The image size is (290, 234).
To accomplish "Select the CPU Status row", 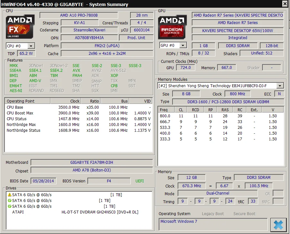I will pyautogui.click(x=79, y=119).
